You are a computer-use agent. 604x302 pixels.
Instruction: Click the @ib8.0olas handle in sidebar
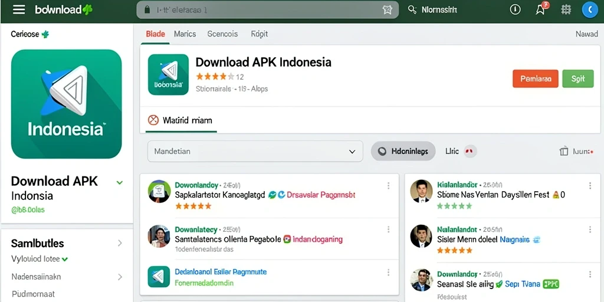[x=28, y=210]
